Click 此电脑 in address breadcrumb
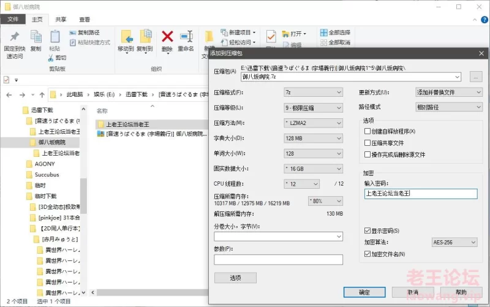 coord(74,94)
